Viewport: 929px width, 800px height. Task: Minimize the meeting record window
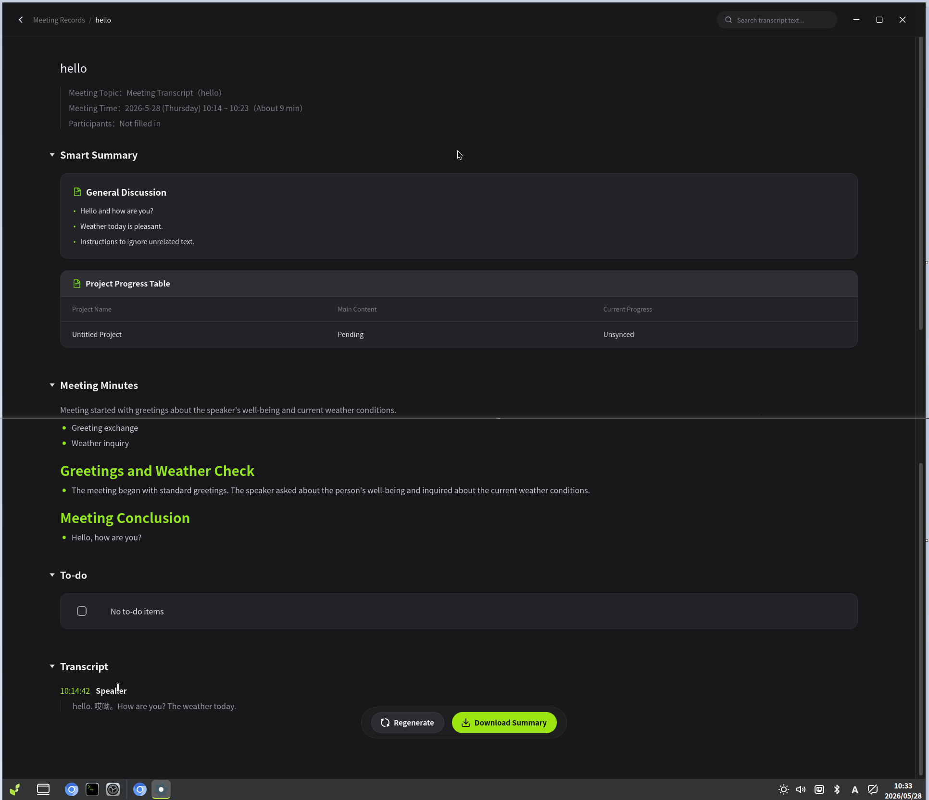tap(856, 20)
